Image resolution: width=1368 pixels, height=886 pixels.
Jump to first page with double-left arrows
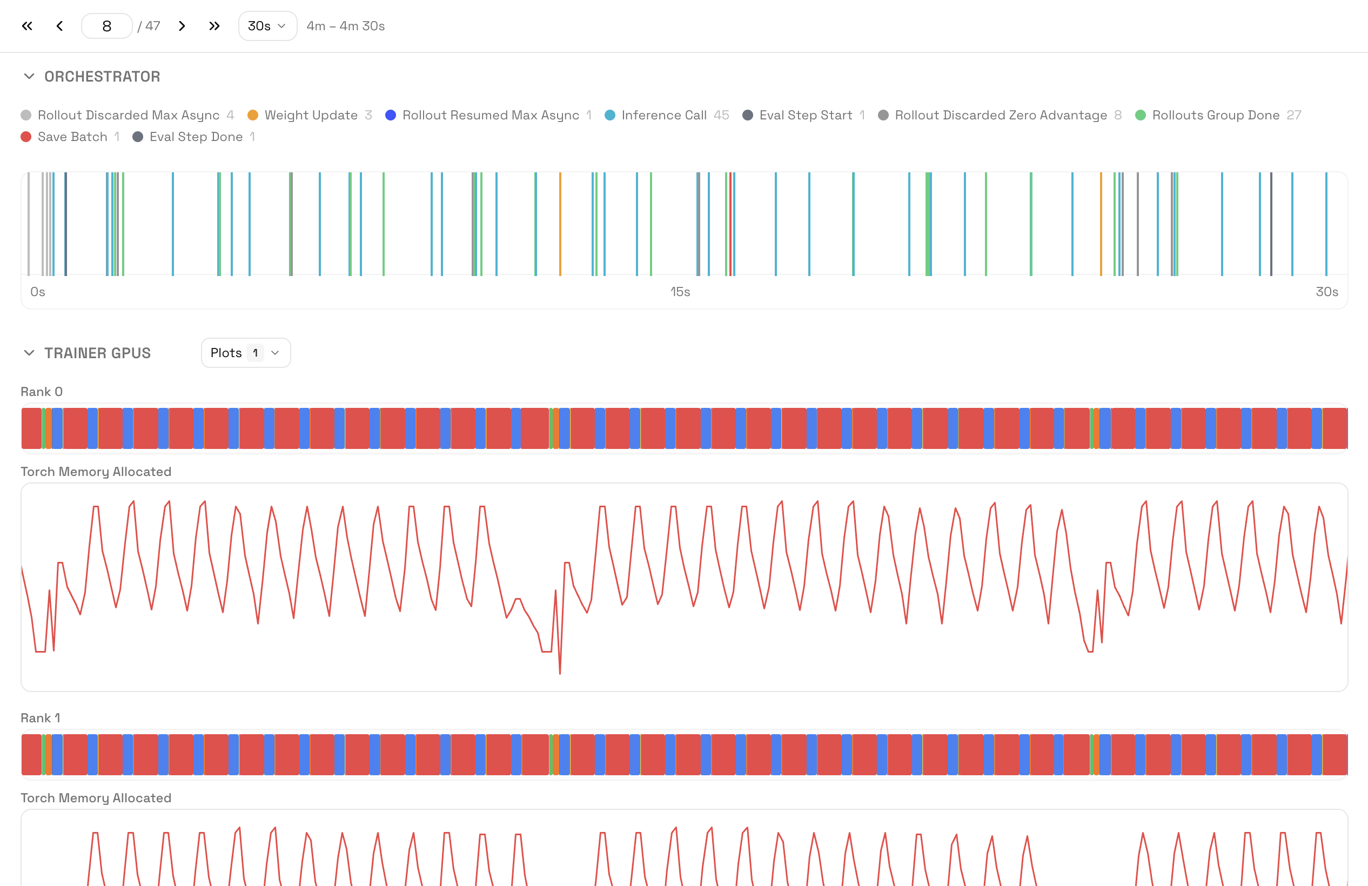point(27,26)
